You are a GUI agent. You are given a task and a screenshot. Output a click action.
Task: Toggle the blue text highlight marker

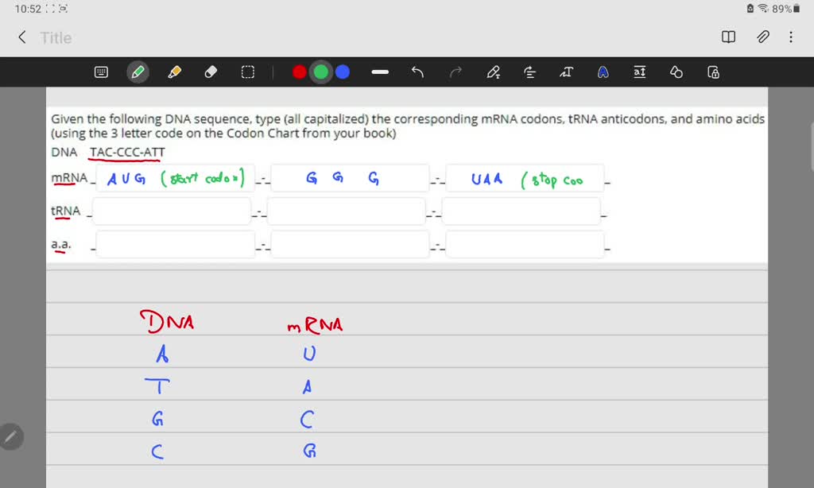click(x=603, y=72)
